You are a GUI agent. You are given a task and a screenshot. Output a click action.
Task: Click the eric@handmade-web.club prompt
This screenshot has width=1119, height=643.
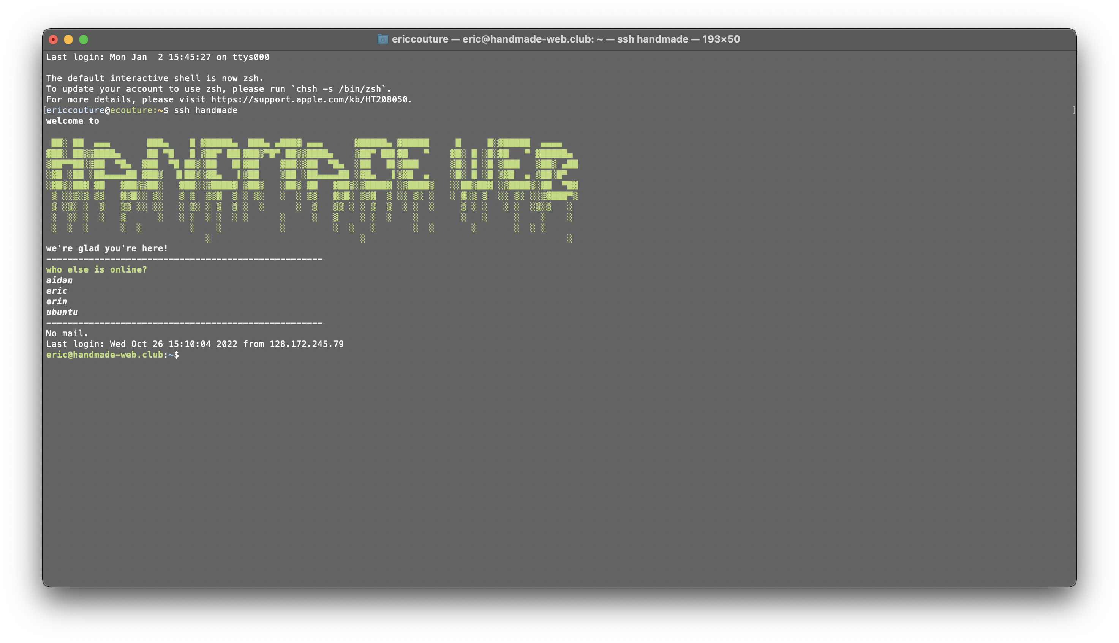105,355
